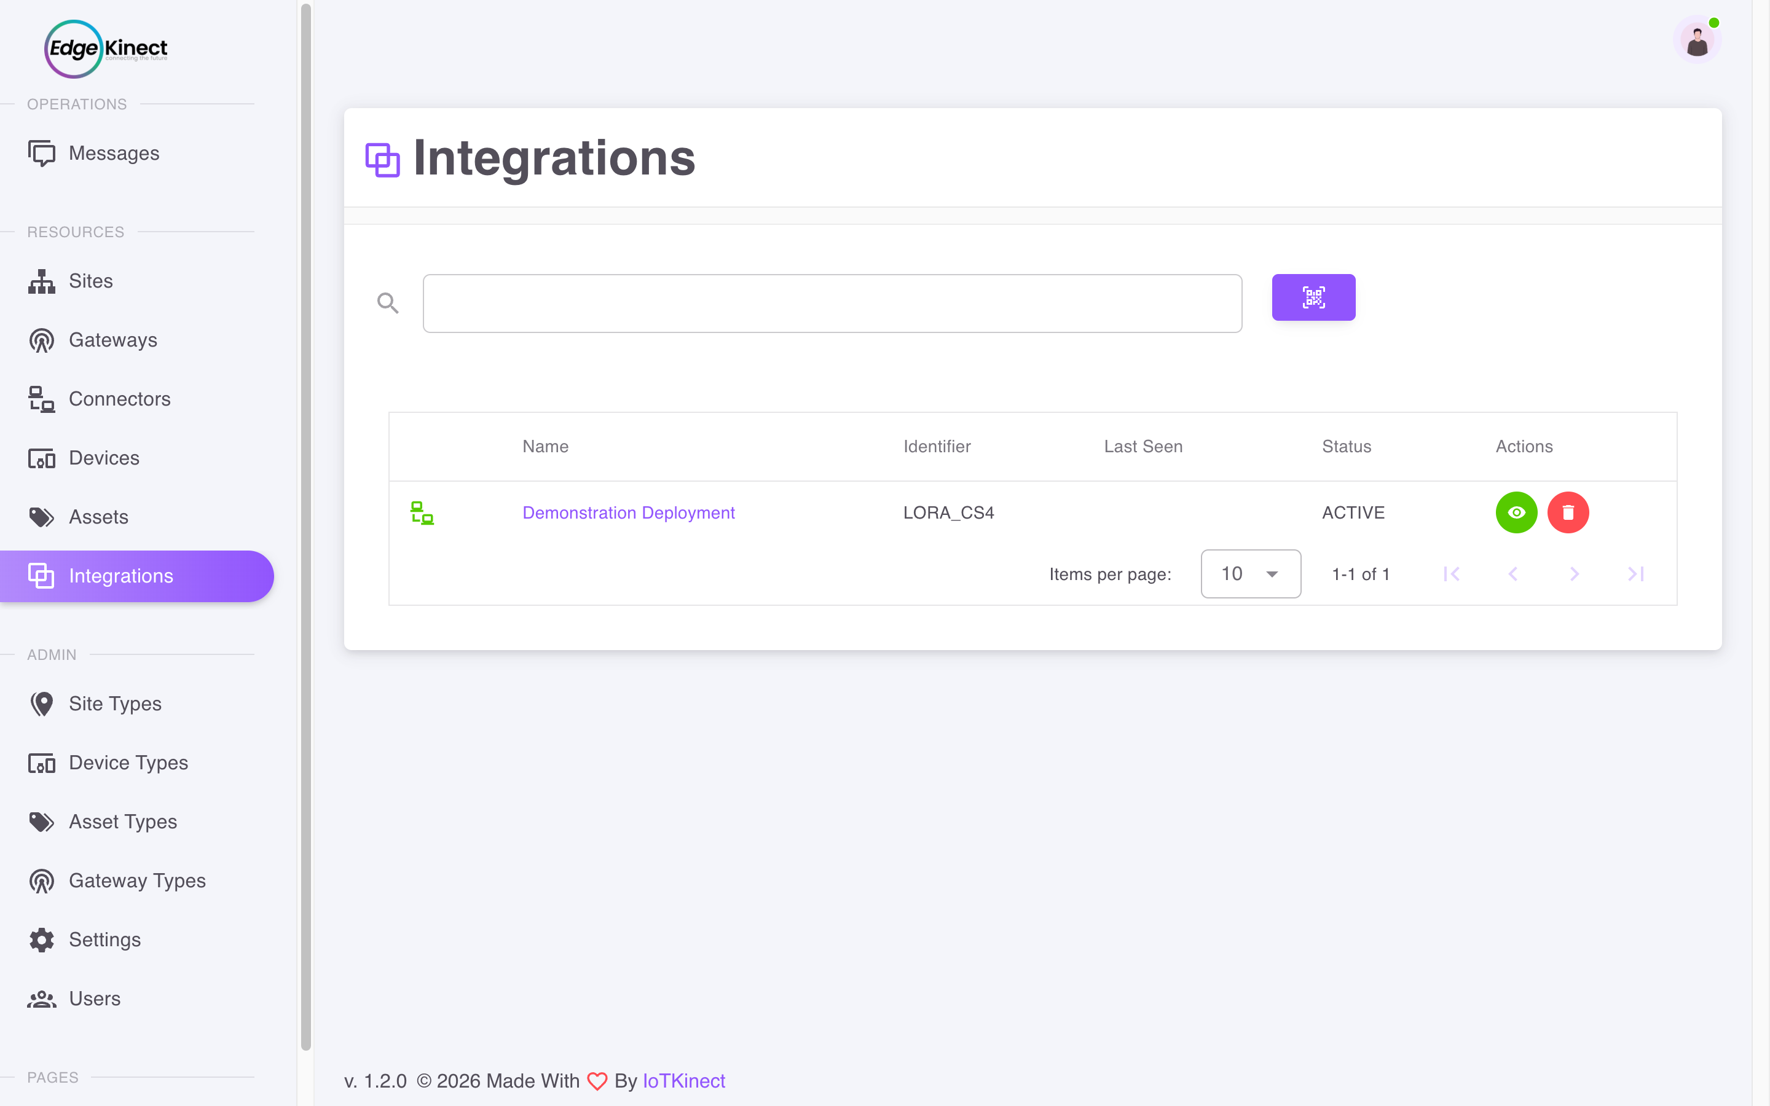
Task: Open Device Types in the sidebar
Action: 138,763
